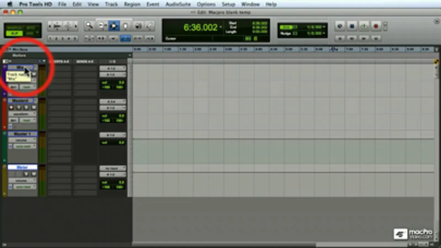Click the Stop transport button
The width and height of the screenshot is (441, 248).
point(352,26)
